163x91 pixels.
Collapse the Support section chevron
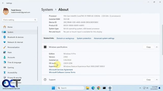157,80
